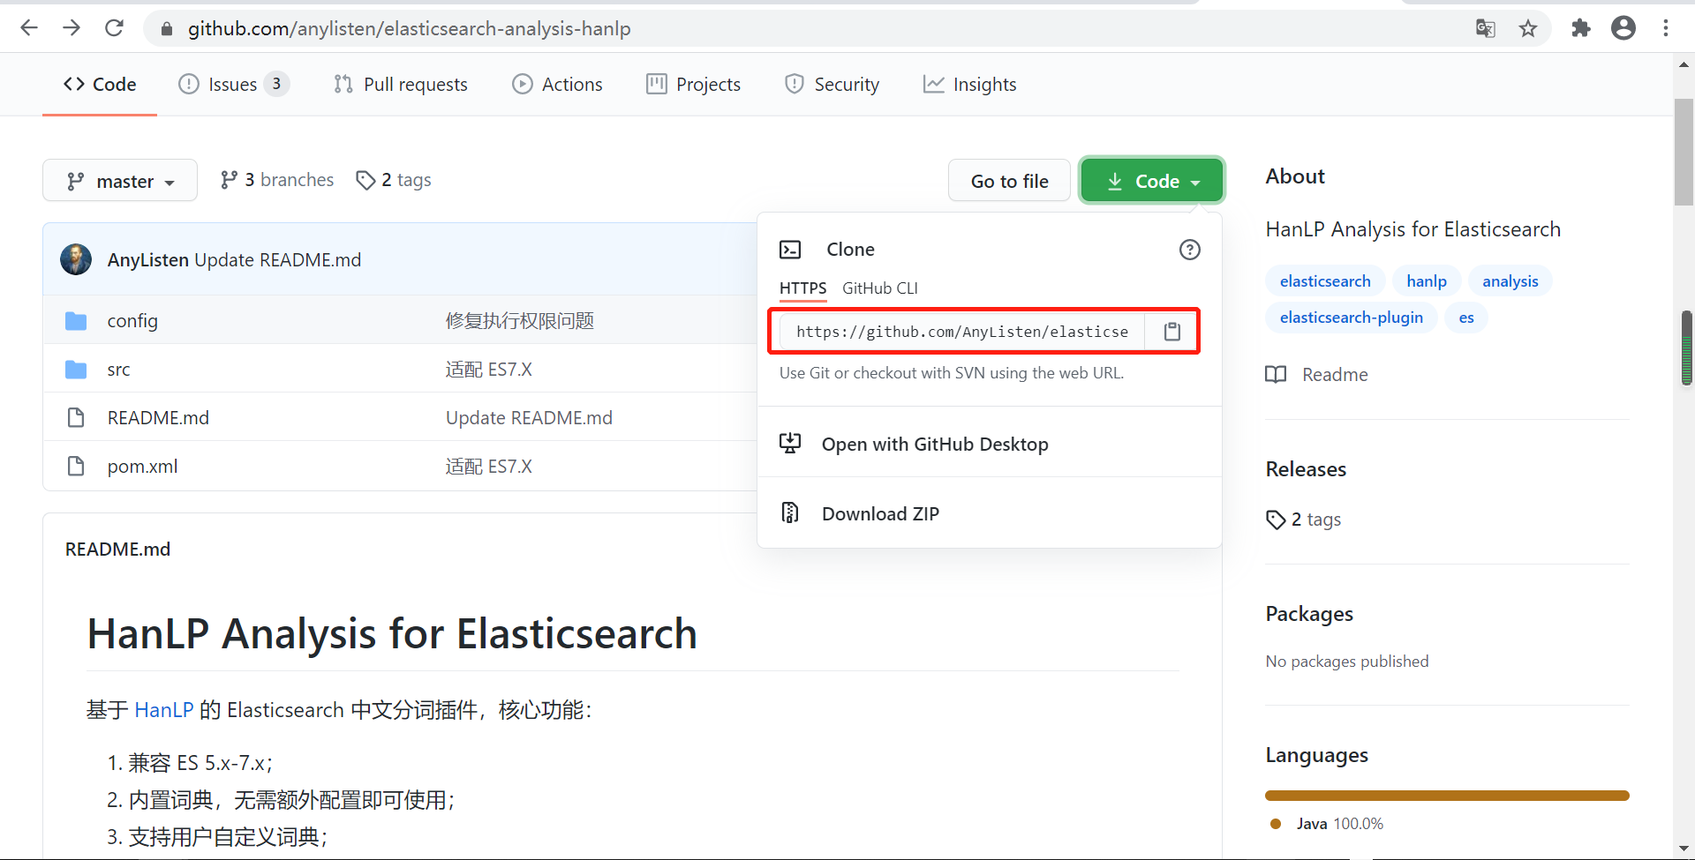The width and height of the screenshot is (1695, 860).
Task: Select the GitHub CLI clone tab
Action: coord(880,288)
